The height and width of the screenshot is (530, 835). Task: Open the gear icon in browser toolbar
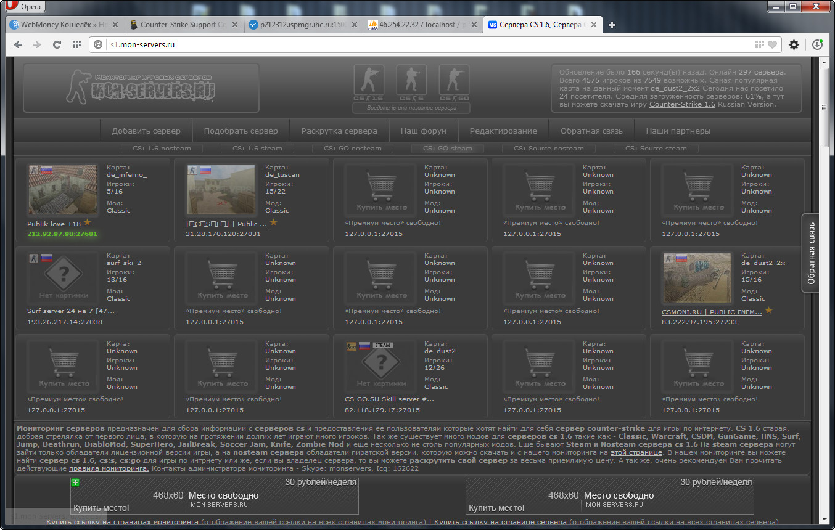794,44
